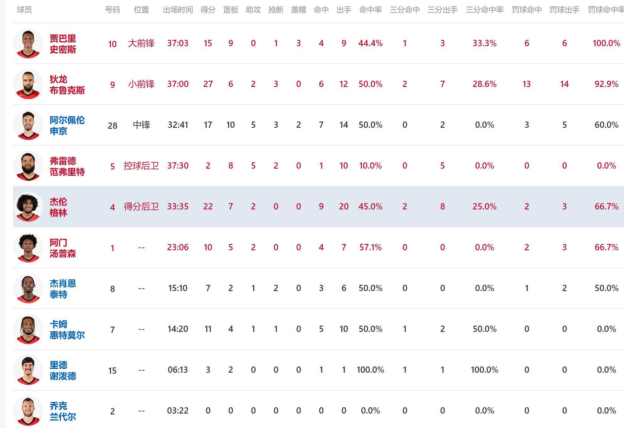Click Alperen Sengun's avatar photo (阿尔佩伦 申京)

pyautogui.click(x=28, y=125)
